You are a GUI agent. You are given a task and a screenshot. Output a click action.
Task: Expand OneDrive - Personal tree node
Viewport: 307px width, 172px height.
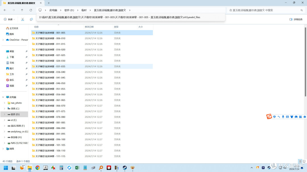[3, 40]
